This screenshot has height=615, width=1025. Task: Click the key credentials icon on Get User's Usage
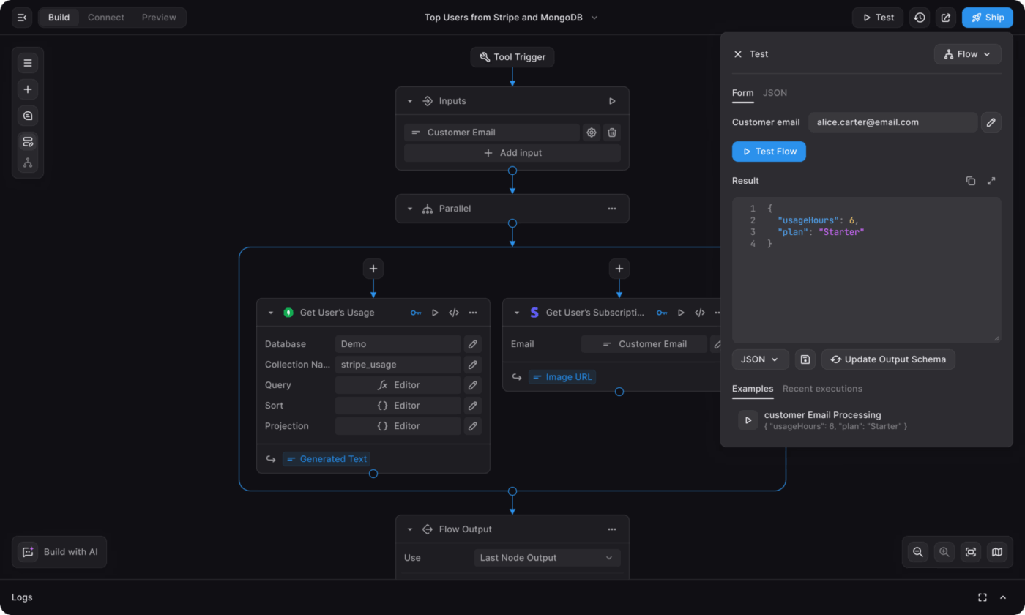click(416, 312)
